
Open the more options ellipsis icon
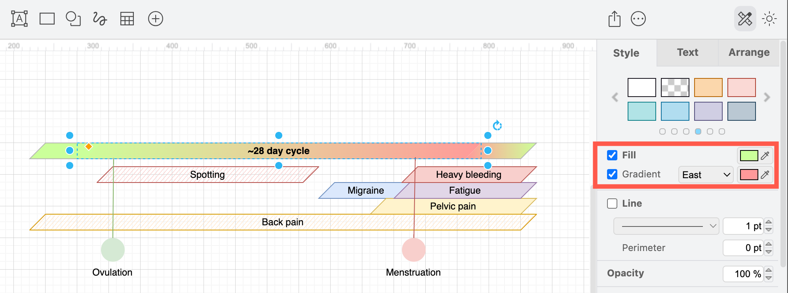(639, 18)
